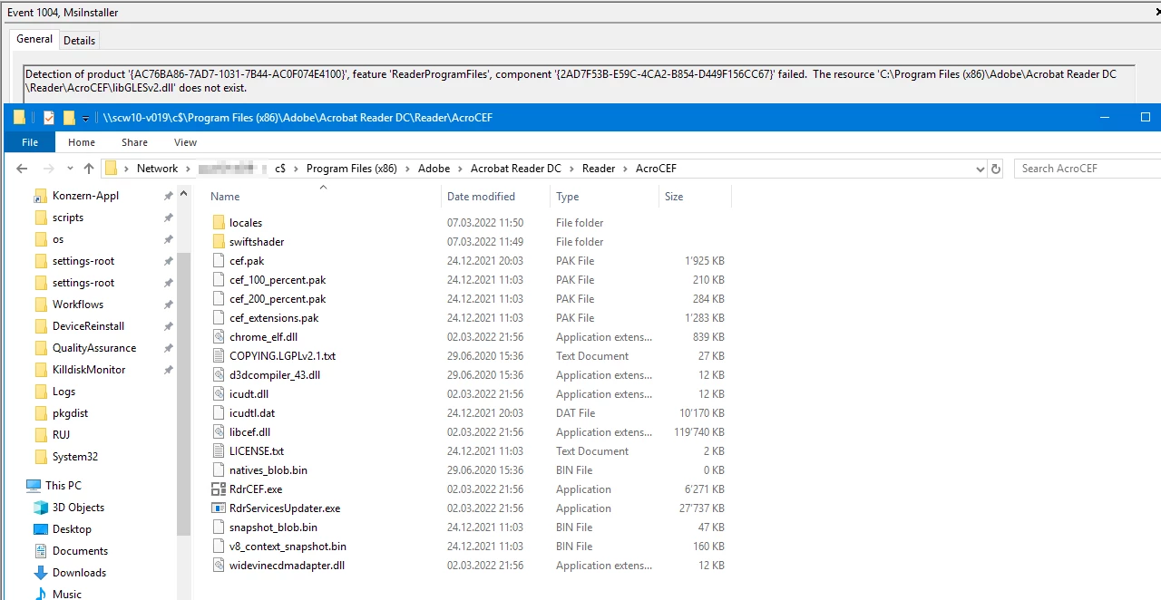Select the widevinecdmadapter.dll file icon
The image size is (1161, 600).
point(218,566)
